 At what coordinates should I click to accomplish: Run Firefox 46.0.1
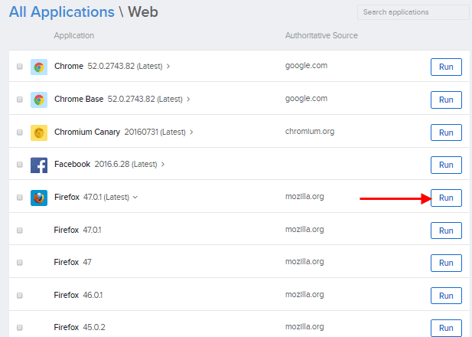pos(446,296)
